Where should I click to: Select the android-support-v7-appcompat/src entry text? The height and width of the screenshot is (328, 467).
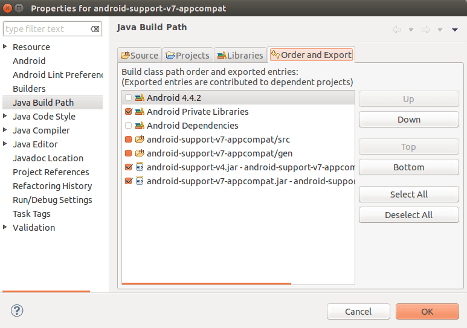218,139
